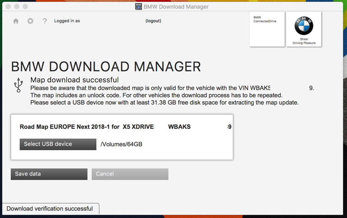This screenshot has height=218, width=347.
Task: Minimize the Download Manager window
Action: (x=16, y=7)
